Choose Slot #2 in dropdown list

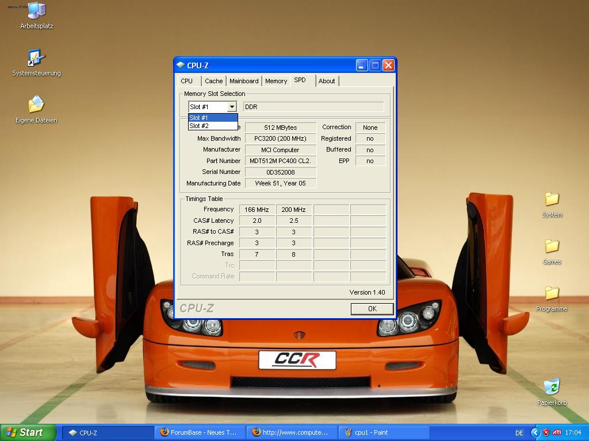tap(213, 126)
